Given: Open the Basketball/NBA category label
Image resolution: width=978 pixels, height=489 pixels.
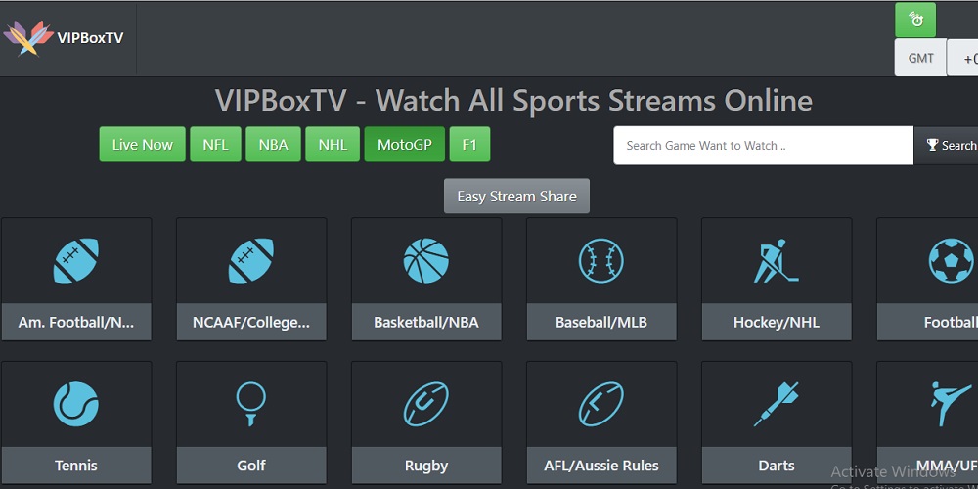Looking at the screenshot, I should coord(426,323).
